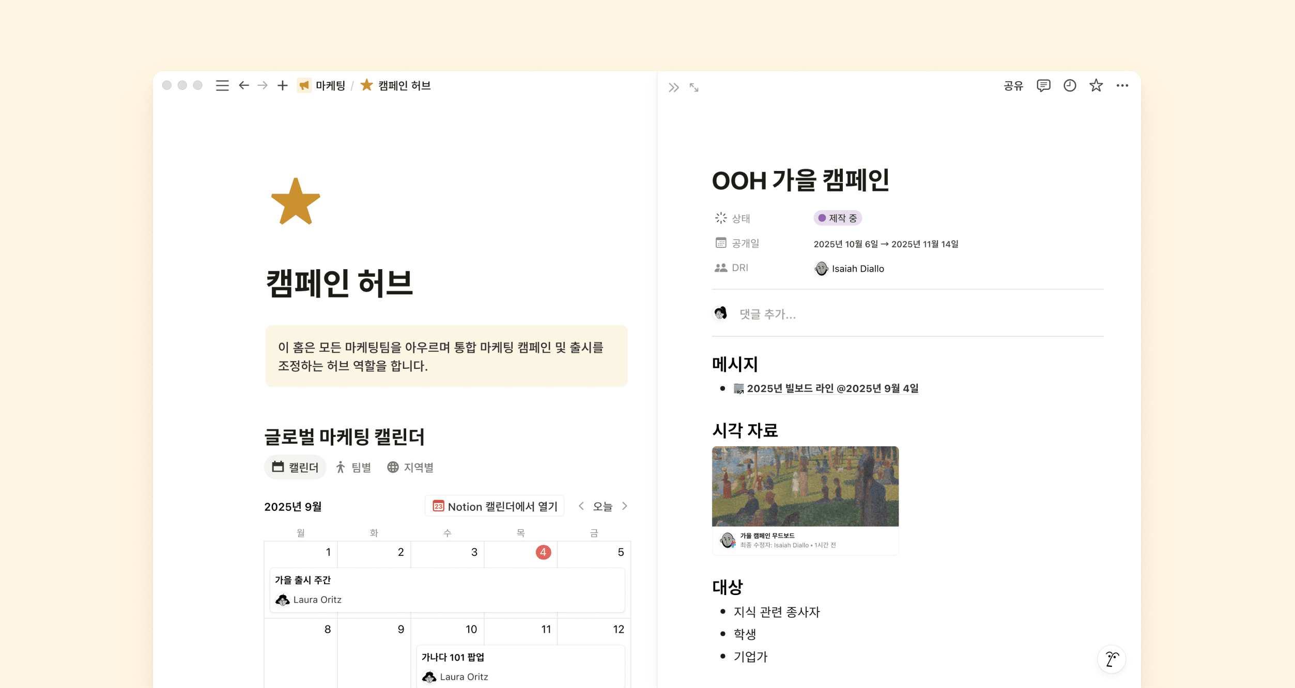Screen dimensions: 1295x688
Task: Click the 공유 share button
Action: pos(1013,86)
